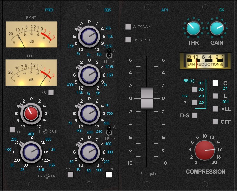Click the 2.5k frequency label

pos(71,46)
